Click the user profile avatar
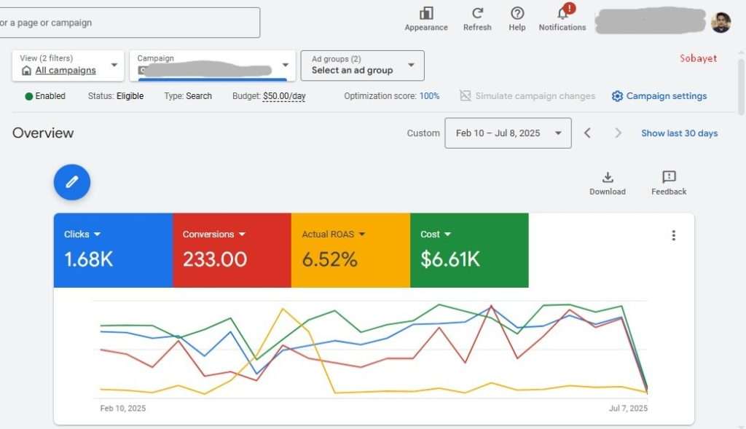 click(x=721, y=23)
